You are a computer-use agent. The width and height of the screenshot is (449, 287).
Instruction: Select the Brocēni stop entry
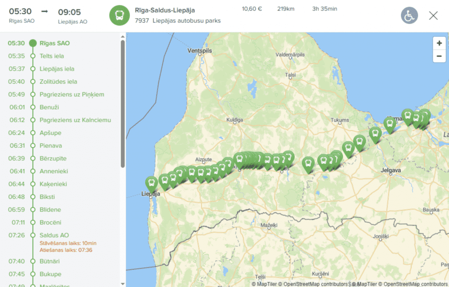(50, 222)
